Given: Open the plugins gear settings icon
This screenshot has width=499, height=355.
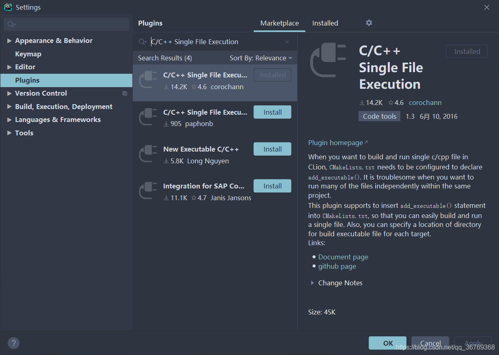Looking at the screenshot, I should pyautogui.click(x=369, y=23).
